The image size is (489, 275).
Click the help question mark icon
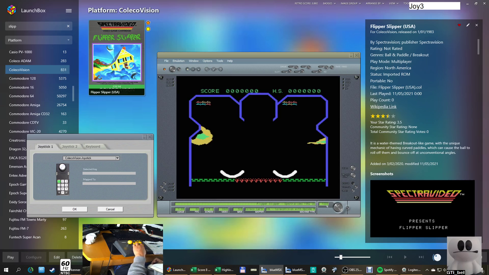[x=221, y=69]
